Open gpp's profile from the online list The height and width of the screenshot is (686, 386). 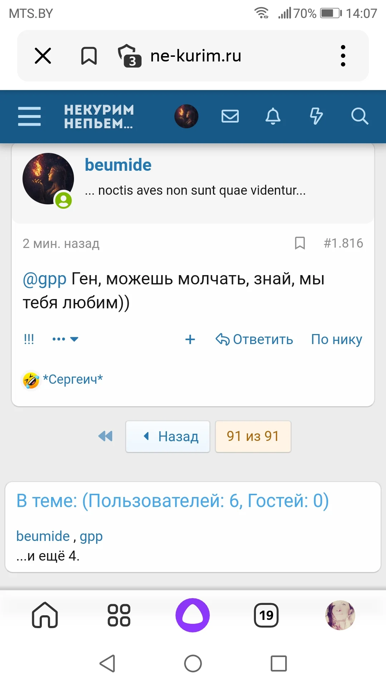click(x=91, y=536)
